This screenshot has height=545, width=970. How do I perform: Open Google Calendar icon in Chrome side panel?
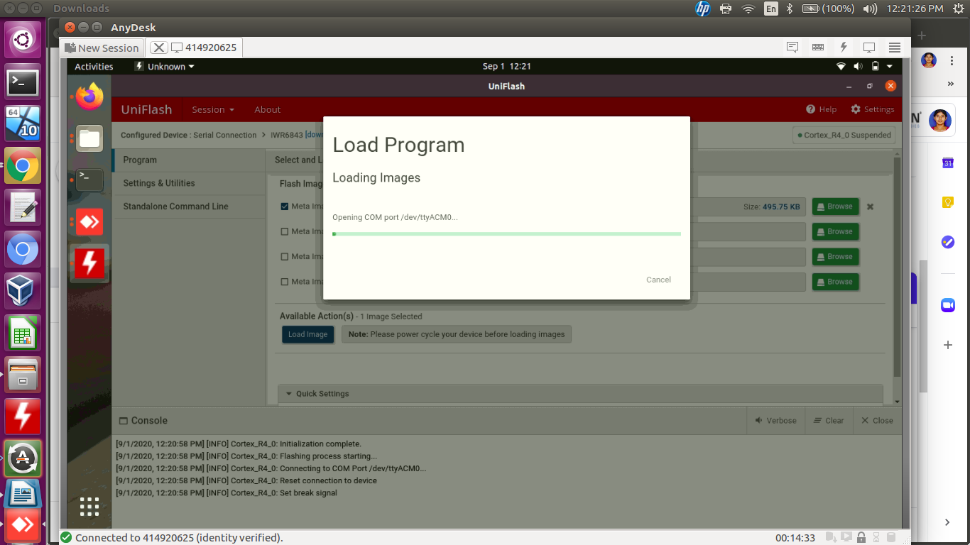point(947,163)
